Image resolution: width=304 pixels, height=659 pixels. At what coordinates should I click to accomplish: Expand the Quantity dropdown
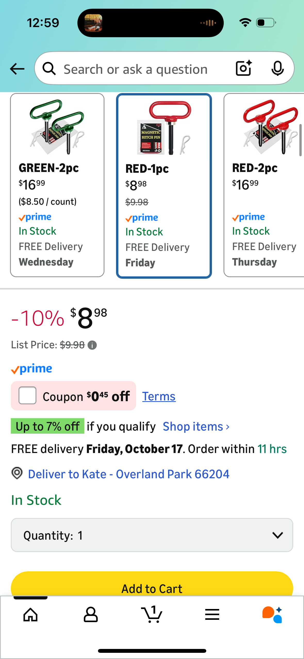[x=152, y=535]
